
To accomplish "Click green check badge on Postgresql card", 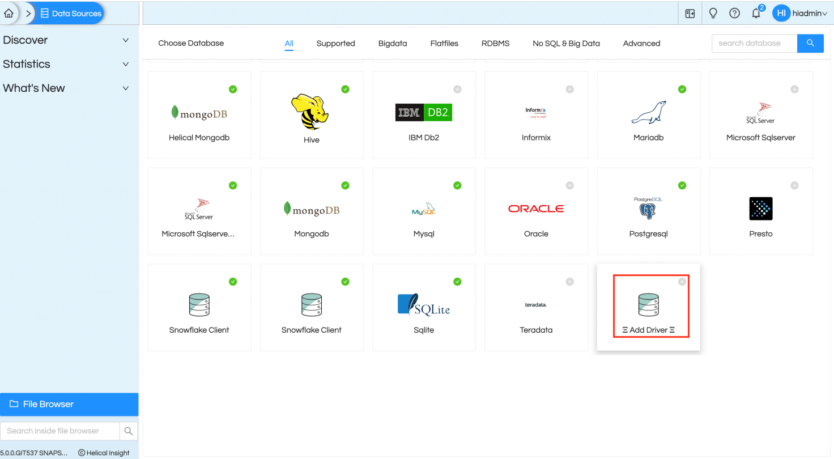I will coord(682,185).
